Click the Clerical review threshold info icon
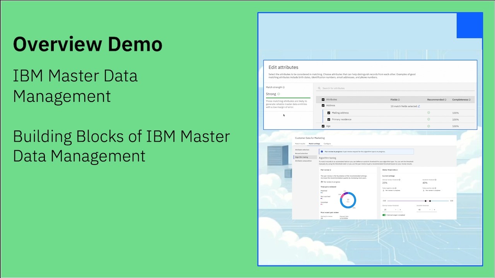The width and height of the screenshot is (495, 278). click(399, 180)
